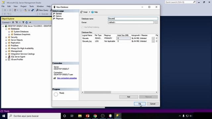Cancel the New Database dialog

(153, 104)
